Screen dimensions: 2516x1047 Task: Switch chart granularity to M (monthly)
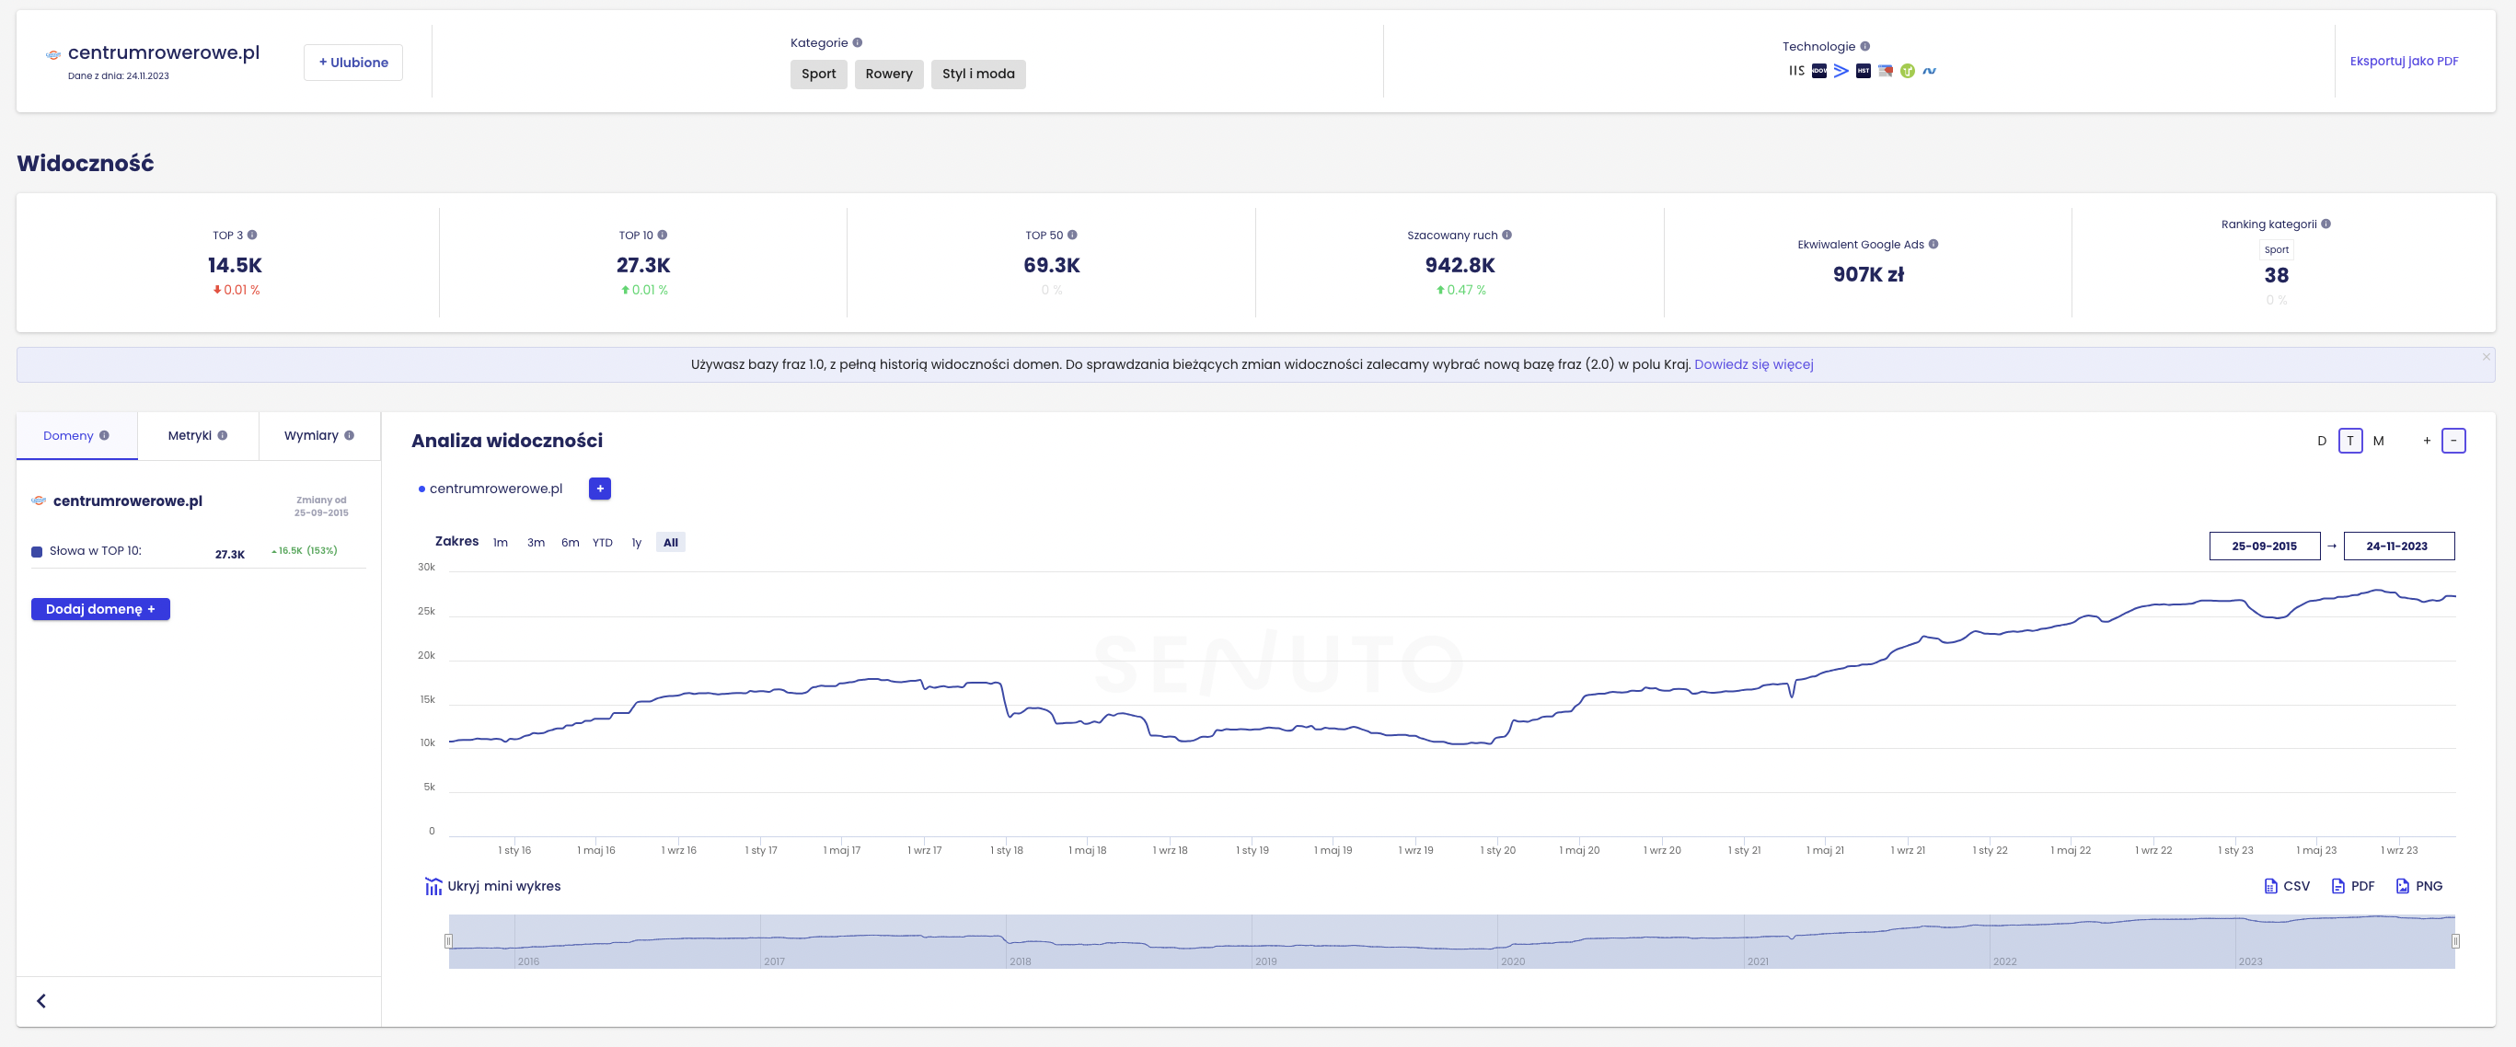(2378, 441)
